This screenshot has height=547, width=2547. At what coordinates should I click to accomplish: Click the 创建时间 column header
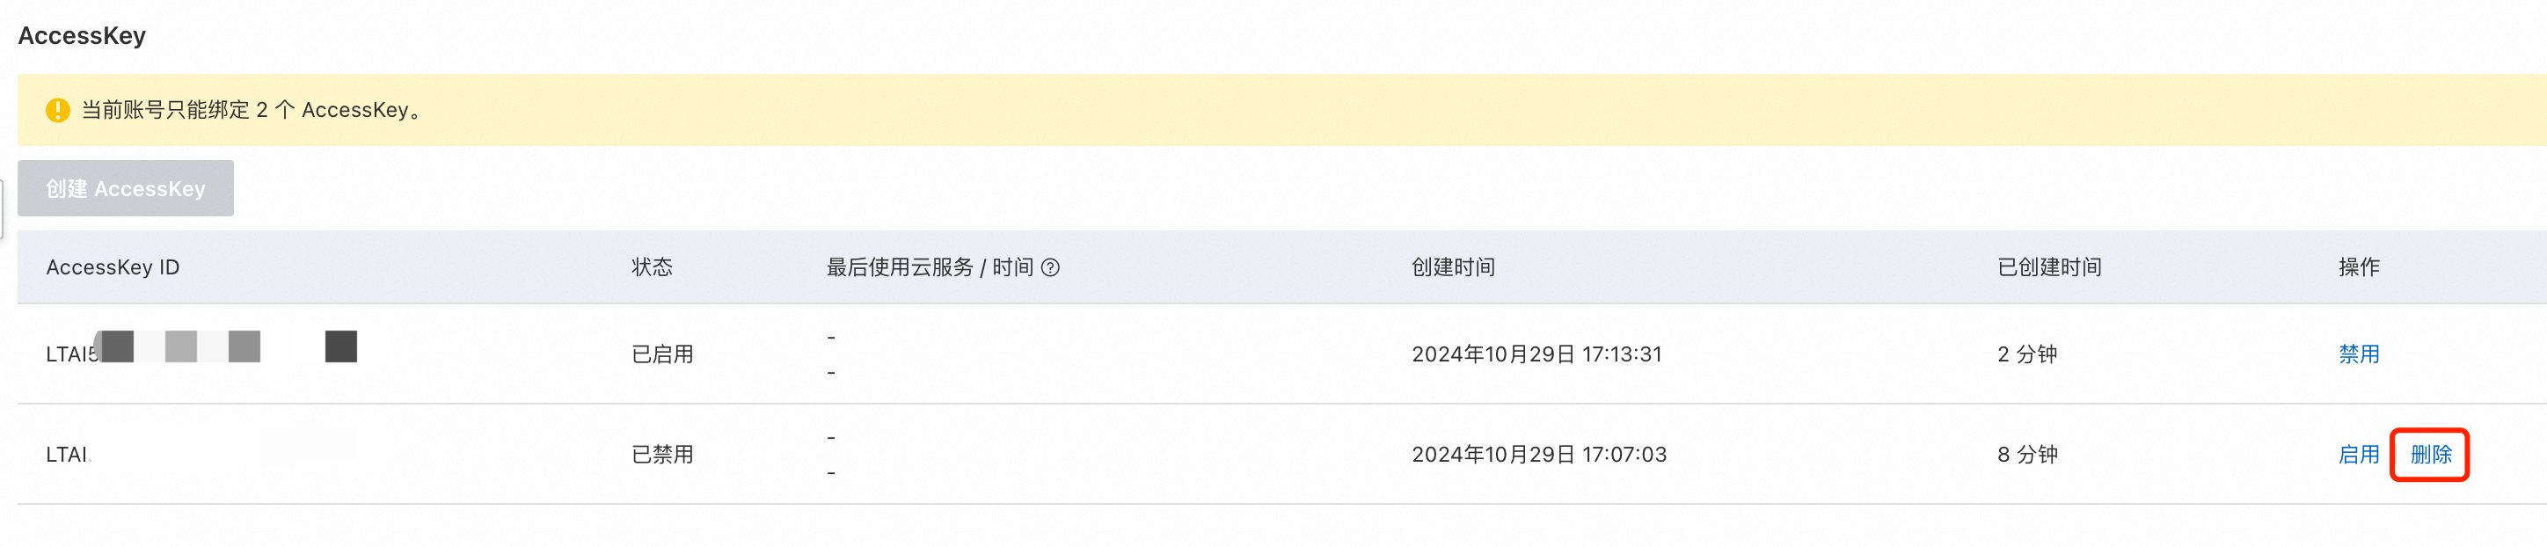click(1452, 267)
